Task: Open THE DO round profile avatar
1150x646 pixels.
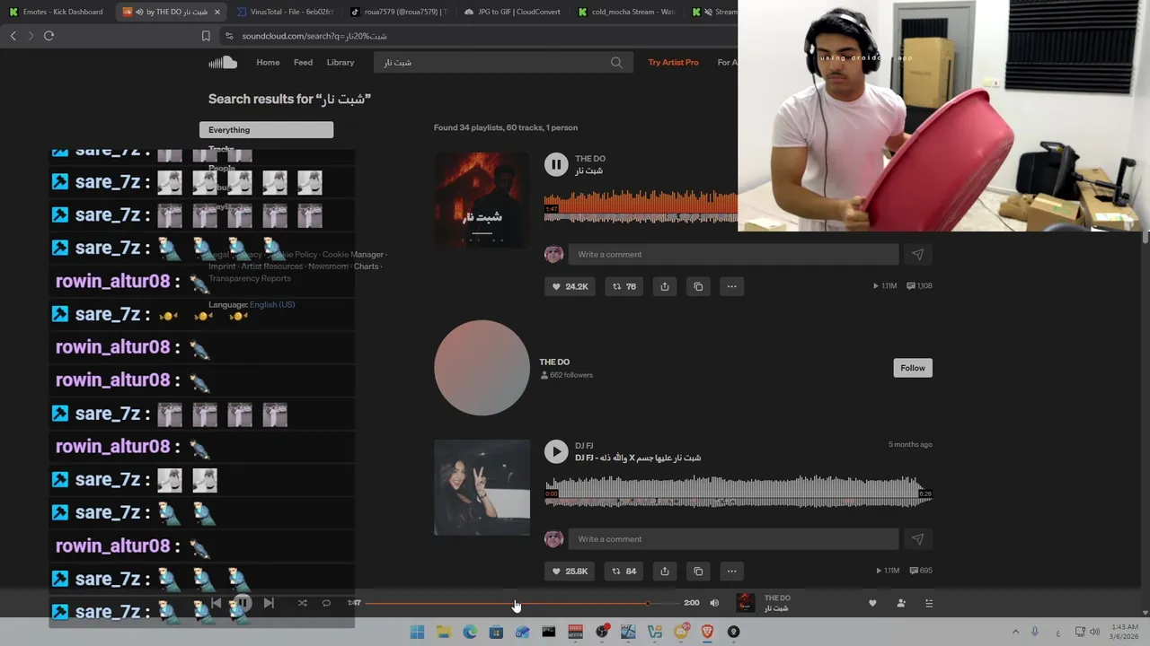Action: [x=482, y=368]
